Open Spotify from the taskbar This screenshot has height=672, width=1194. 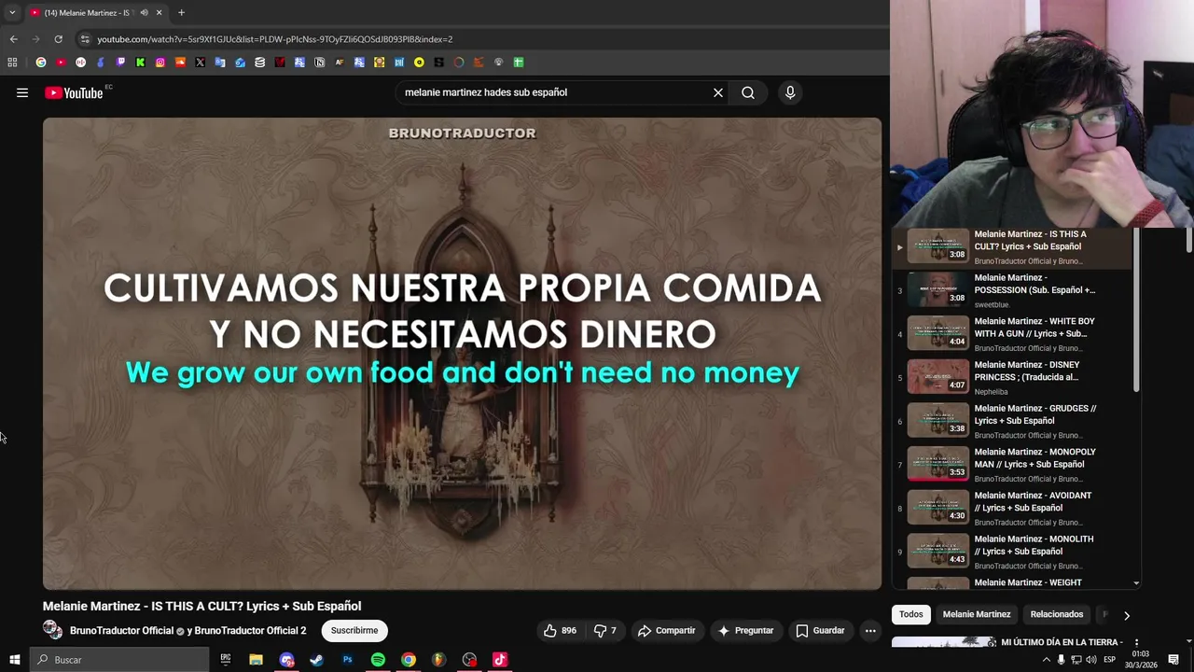[x=378, y=660]
